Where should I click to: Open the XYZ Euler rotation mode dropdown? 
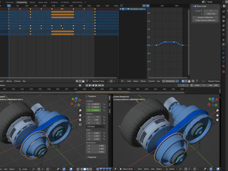(96, 126)
